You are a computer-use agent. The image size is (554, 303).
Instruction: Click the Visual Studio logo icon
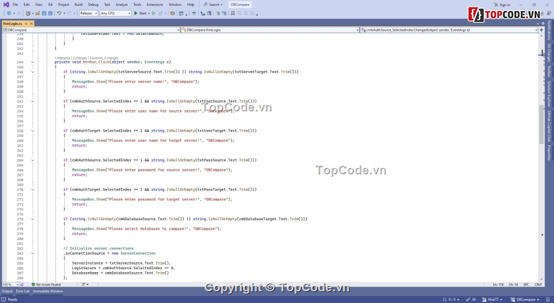click(x=6, y=5)
